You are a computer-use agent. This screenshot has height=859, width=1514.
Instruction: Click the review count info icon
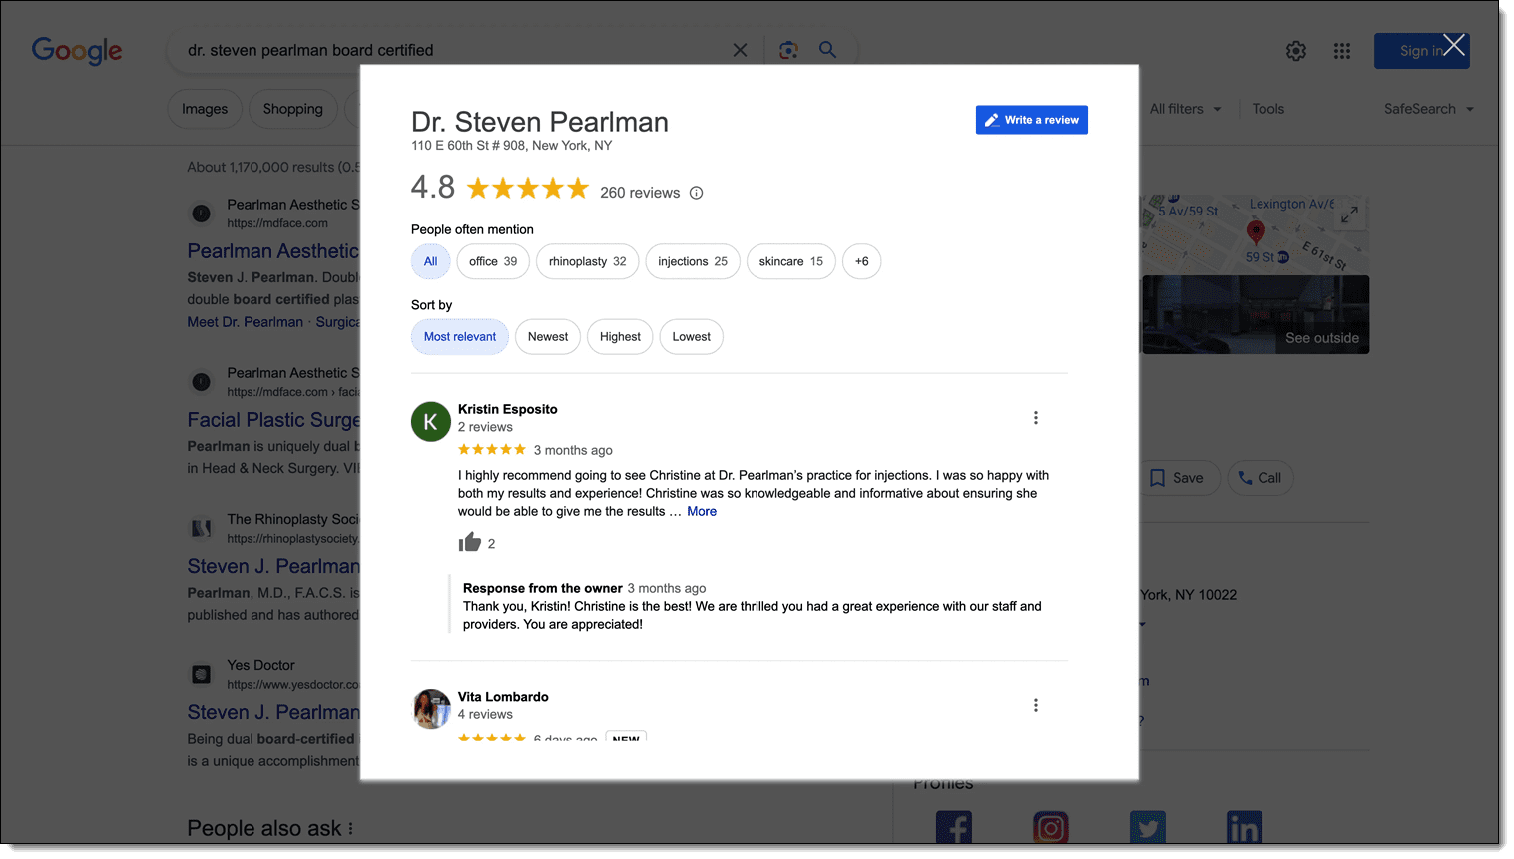coord(696,193)
